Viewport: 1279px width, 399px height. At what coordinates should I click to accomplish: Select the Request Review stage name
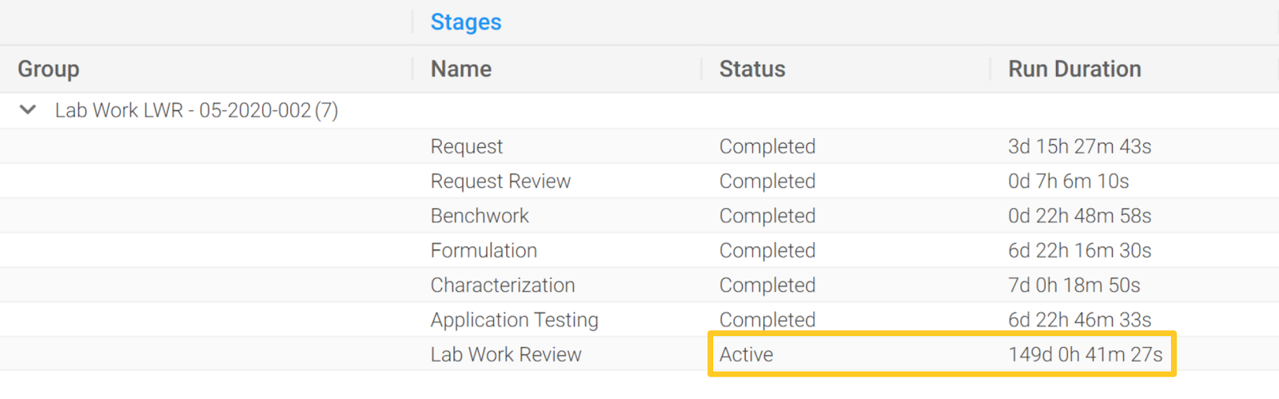pos(500,182)
